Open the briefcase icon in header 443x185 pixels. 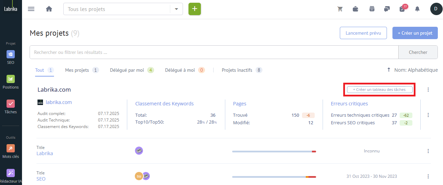coord(356,9)
